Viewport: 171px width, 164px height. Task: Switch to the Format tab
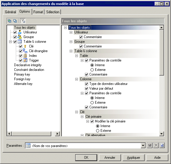tap(38, 12)
